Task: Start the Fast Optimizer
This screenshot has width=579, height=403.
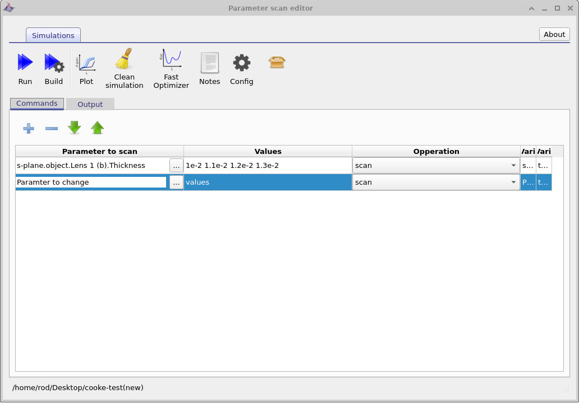Action: (171, 60)
